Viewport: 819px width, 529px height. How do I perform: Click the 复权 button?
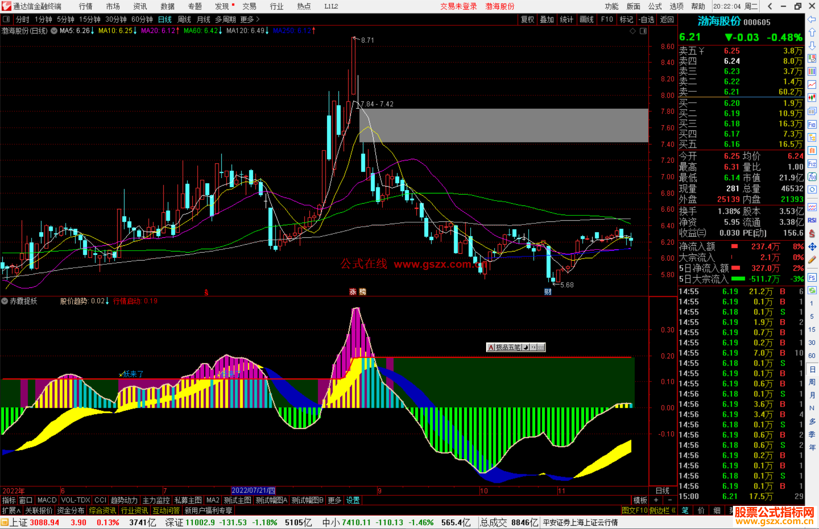(x=527, y=19)
